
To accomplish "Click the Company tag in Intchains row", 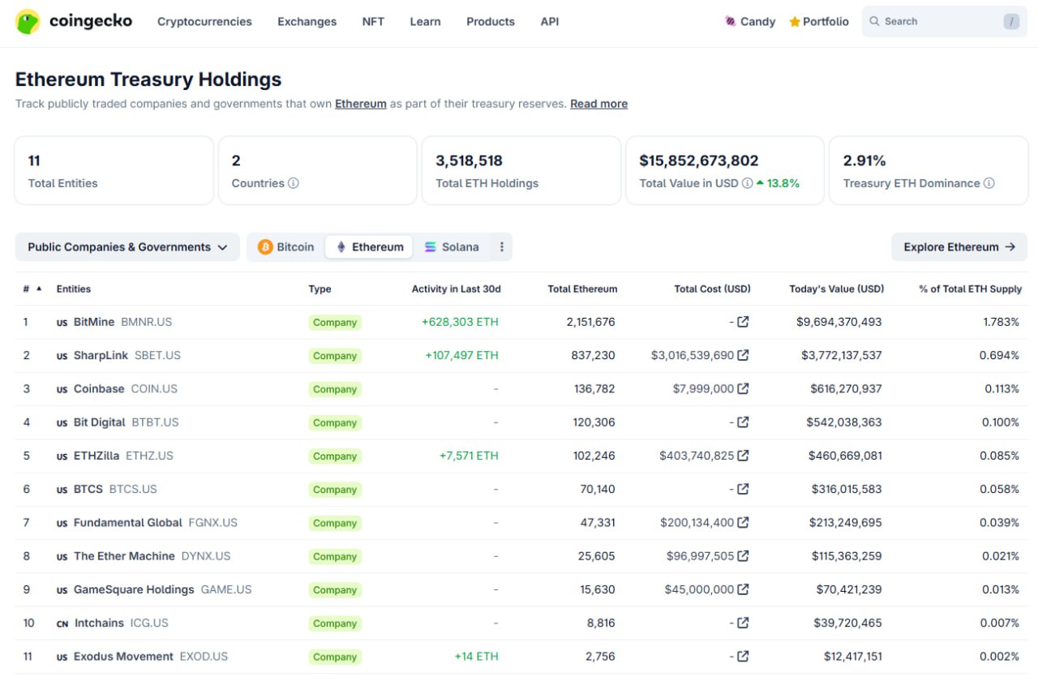I will [335, 623].
